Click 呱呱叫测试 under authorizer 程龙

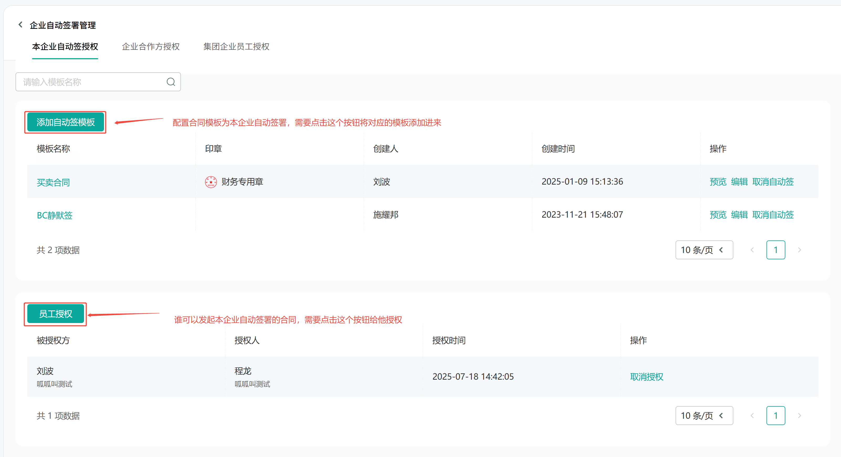pyautogui.click(x=252, y=384)
